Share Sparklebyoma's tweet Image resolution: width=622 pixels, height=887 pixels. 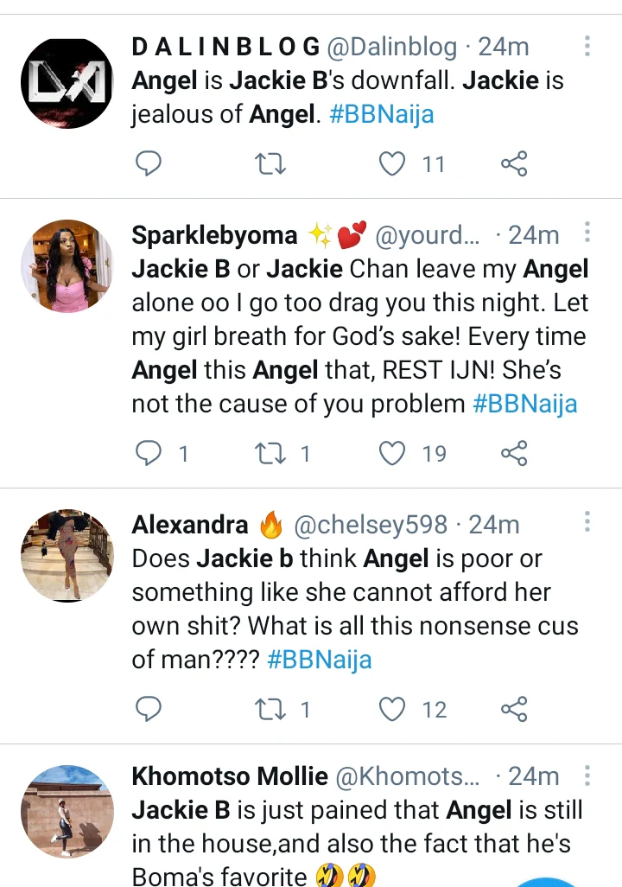[514, 452]
